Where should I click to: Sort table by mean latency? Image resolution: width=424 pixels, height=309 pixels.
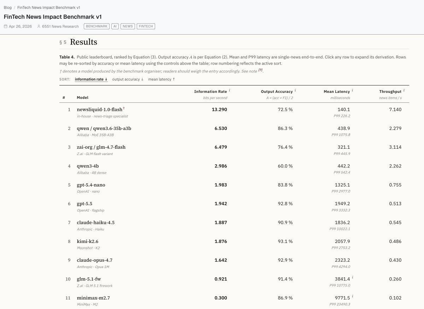coord(161,79)
